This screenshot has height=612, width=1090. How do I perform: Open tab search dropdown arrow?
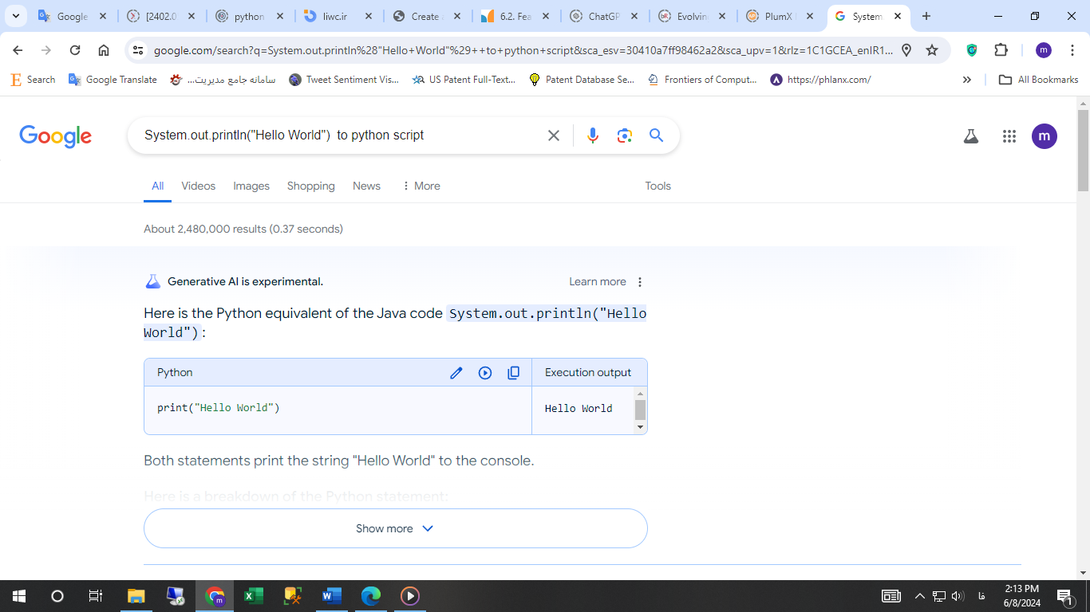click(x=15, y=16)
